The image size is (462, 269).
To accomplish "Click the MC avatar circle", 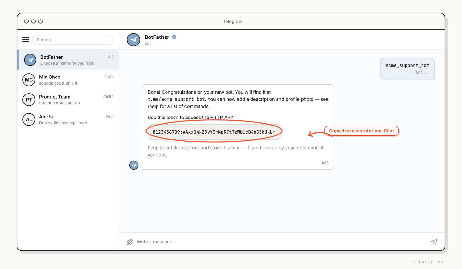I will [x=29, y=80].
